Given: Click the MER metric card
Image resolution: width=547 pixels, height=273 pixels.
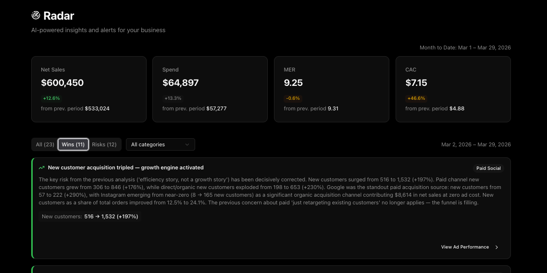Looking at the screenshot, I should tap(331, 89).
